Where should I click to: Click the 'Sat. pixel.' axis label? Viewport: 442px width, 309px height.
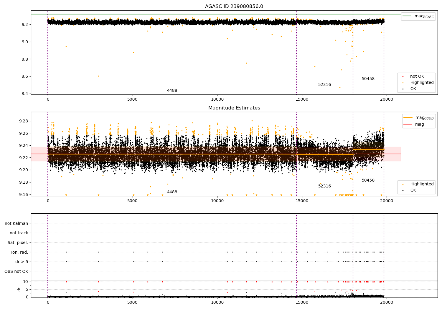click(x=18, y=242)
